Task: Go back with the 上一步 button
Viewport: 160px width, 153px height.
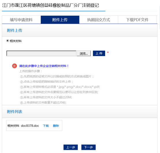Action: pos(70,147)
